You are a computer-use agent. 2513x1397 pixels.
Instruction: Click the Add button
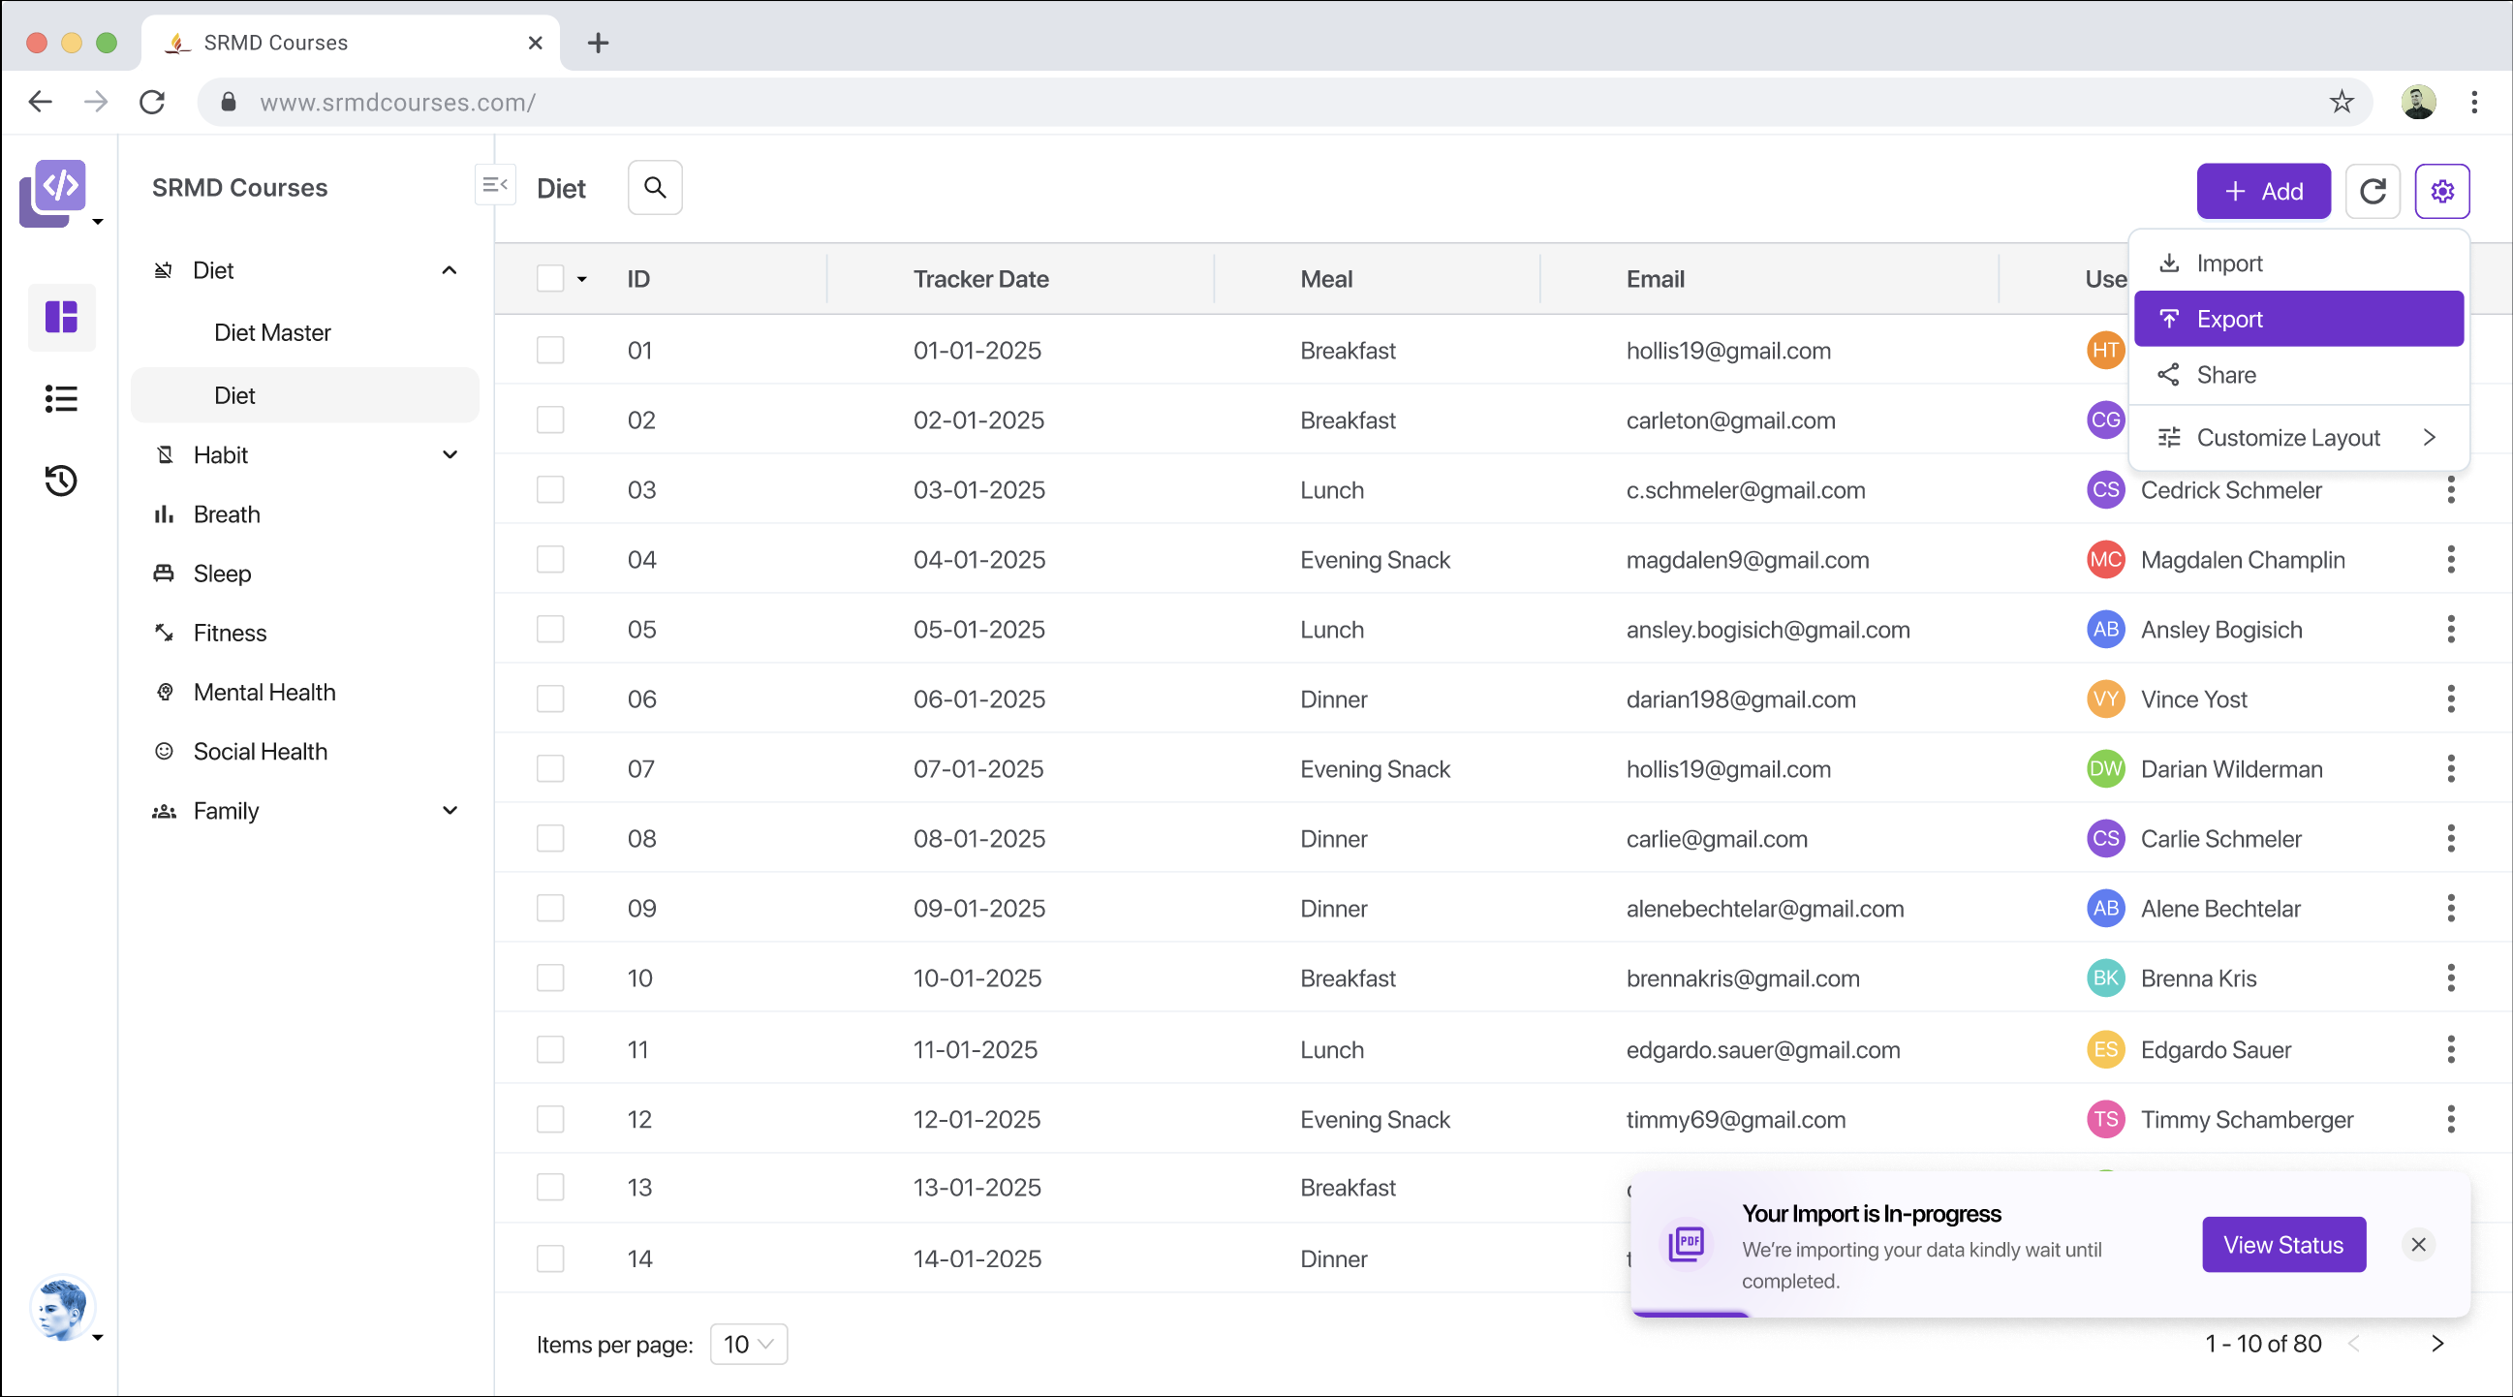pyautogui.click(x=2262, y=191)
